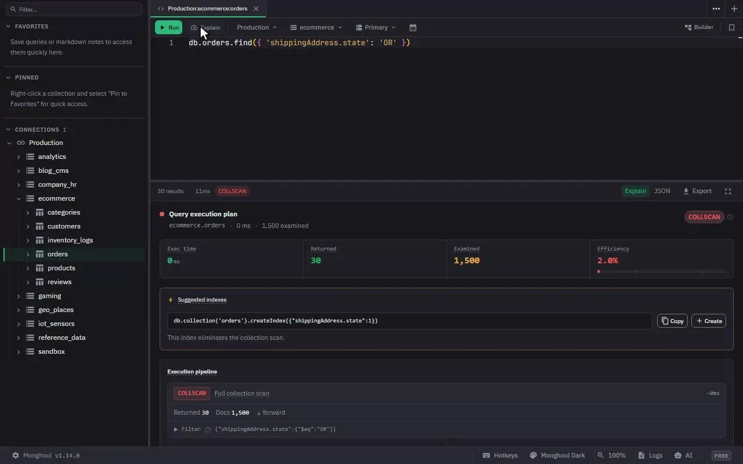Switch the results view to Explain
The image size is (743, 464).
pos(635,191)
